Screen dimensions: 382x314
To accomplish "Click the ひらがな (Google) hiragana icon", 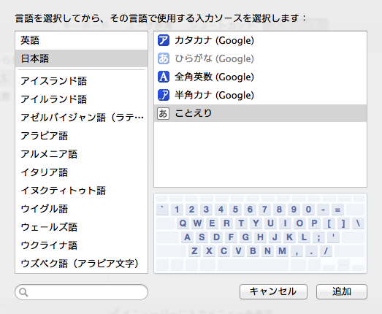I will pos(163,58).
